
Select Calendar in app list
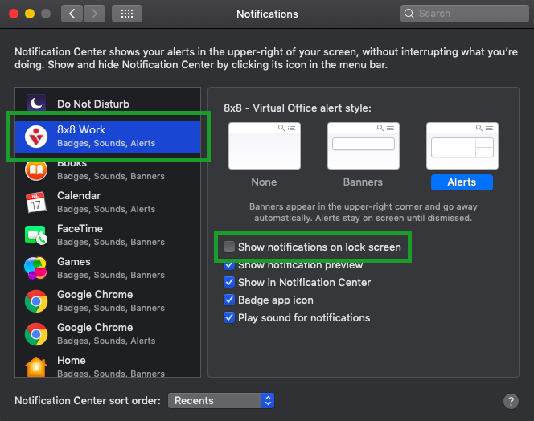coord(108,202)
